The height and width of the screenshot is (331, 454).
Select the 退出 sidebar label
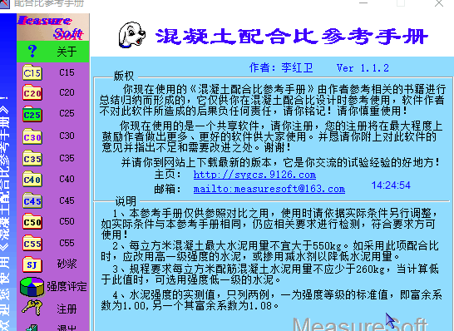coord(67,328)
